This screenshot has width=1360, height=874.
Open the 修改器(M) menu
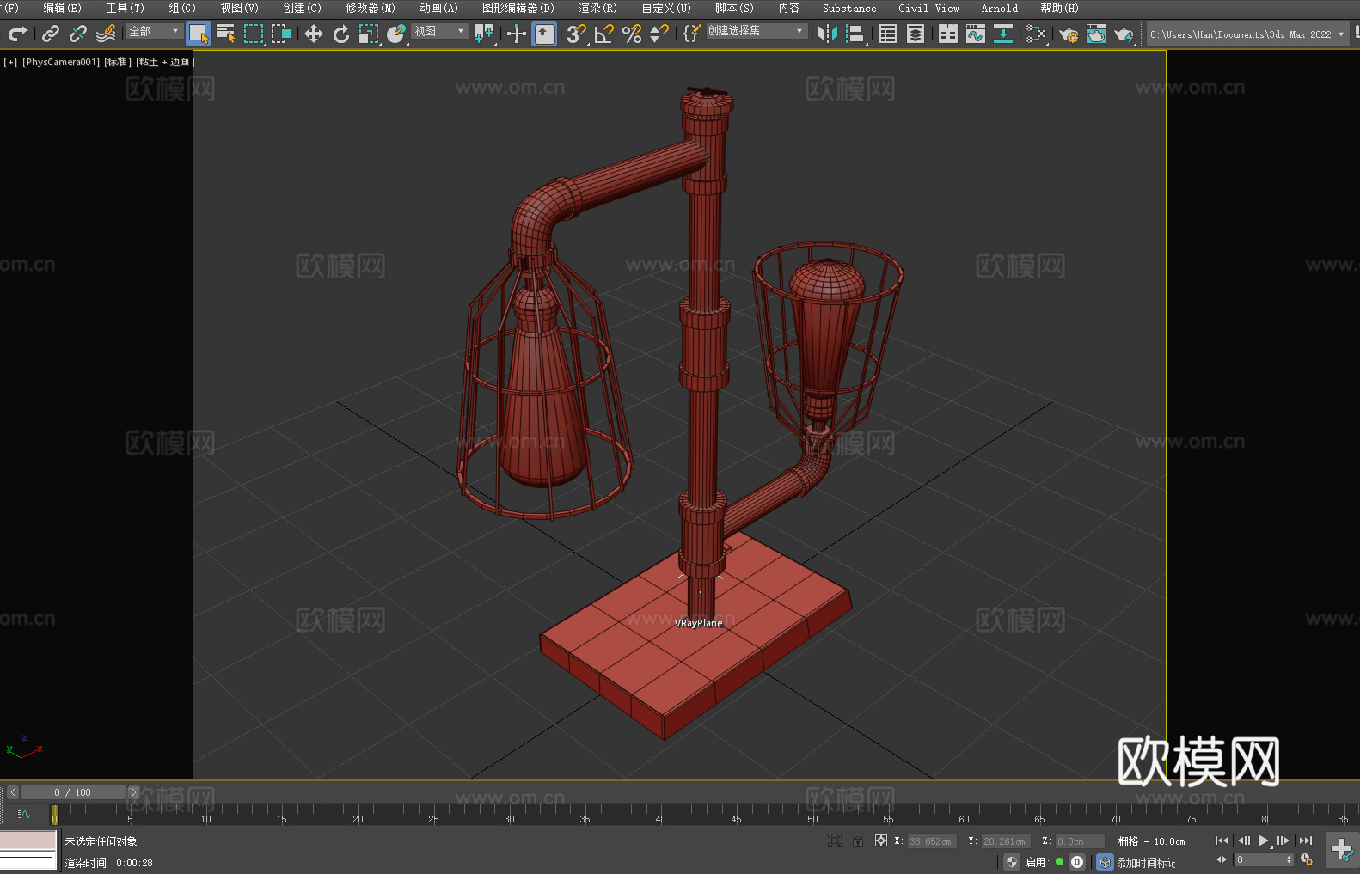[371, 8]
